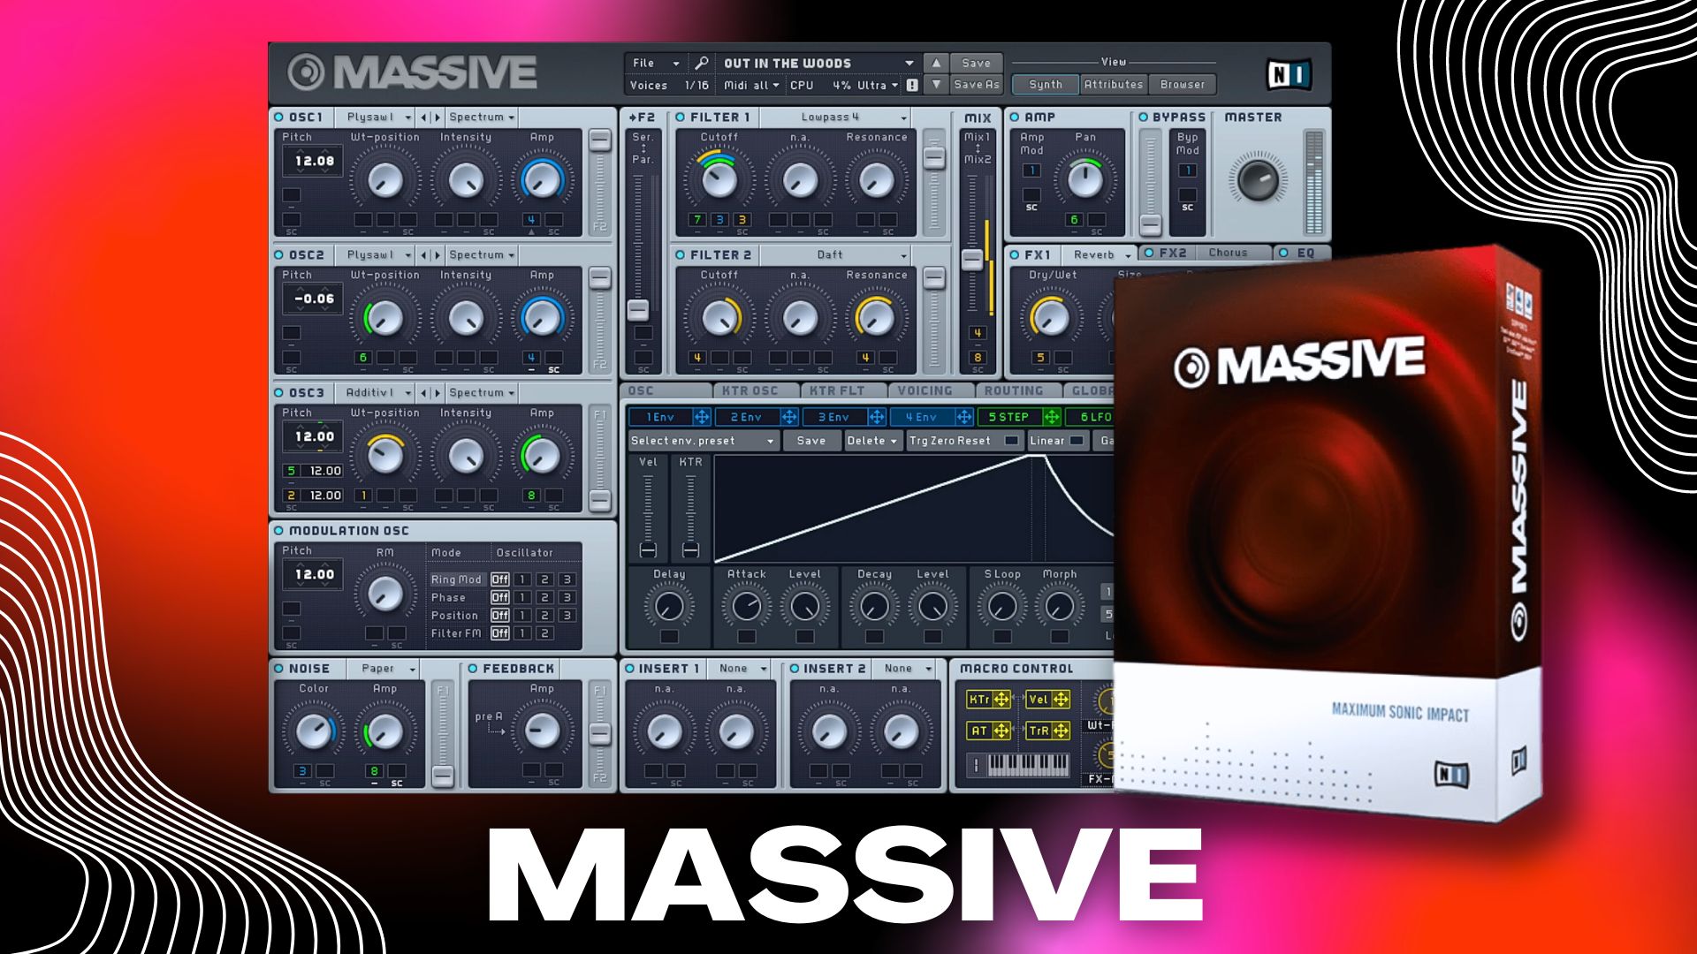
Task: Open the Select env. preset dropdown
Action: click(x=703, y=441)
